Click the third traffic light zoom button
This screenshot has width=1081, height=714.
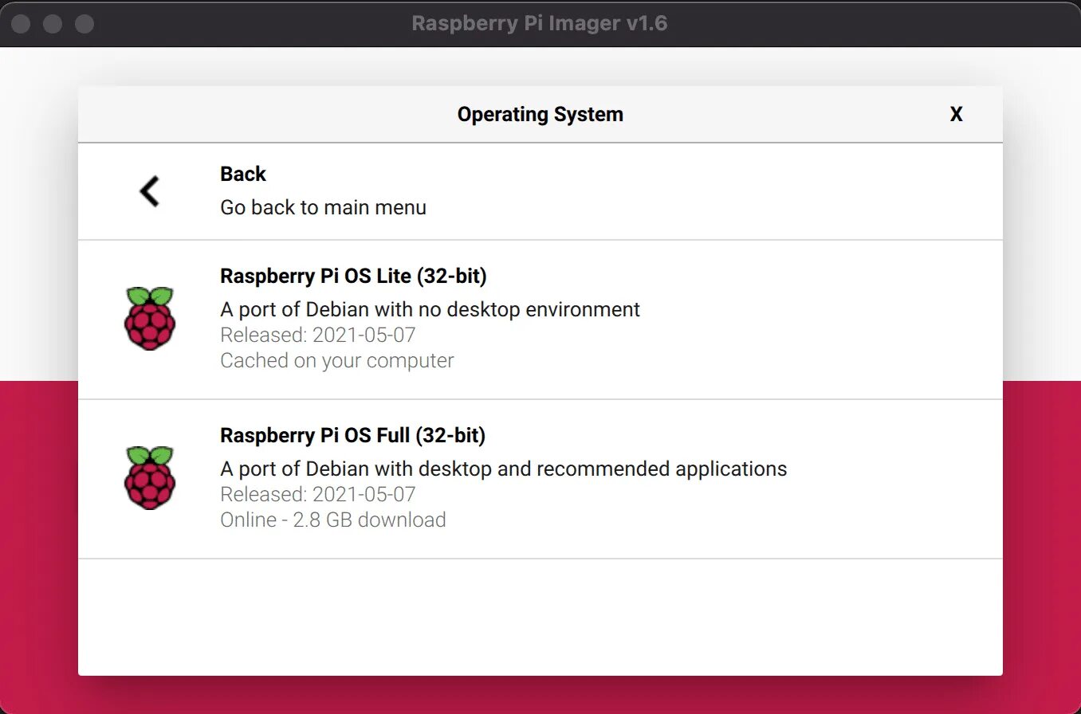pyautogui.click(x=85, y=24)
